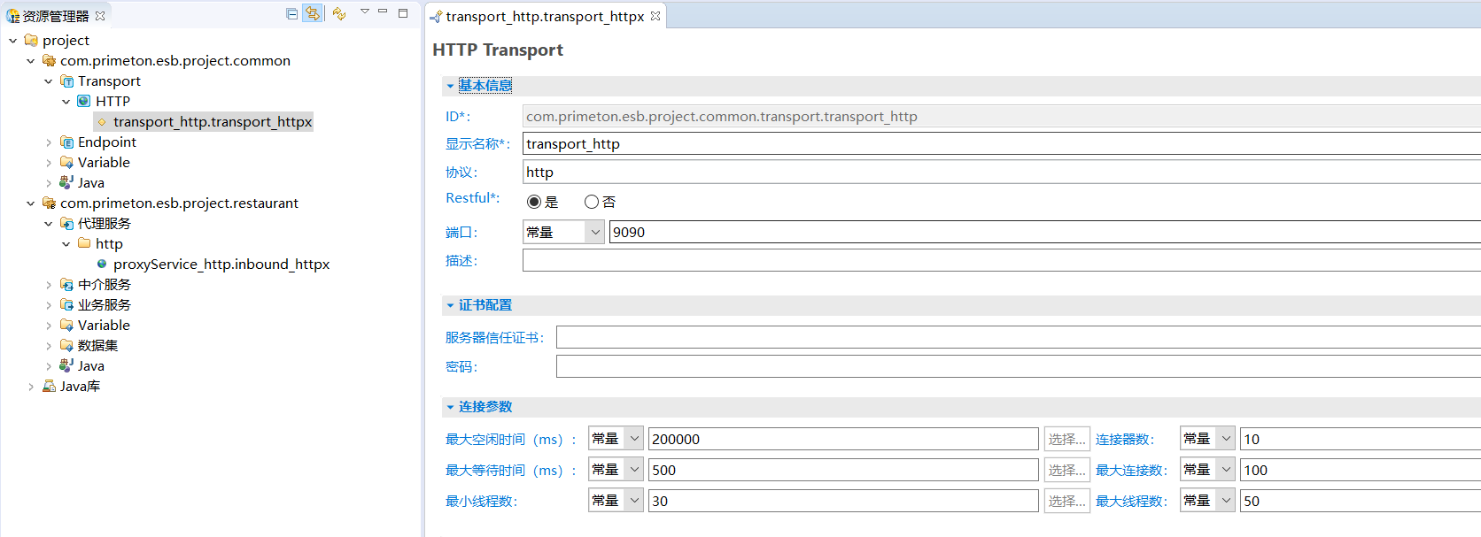Click 选择... button beside 最小线程数 field
Viewport: 1481px width, 537px height.
click(x=1066, y=501)
